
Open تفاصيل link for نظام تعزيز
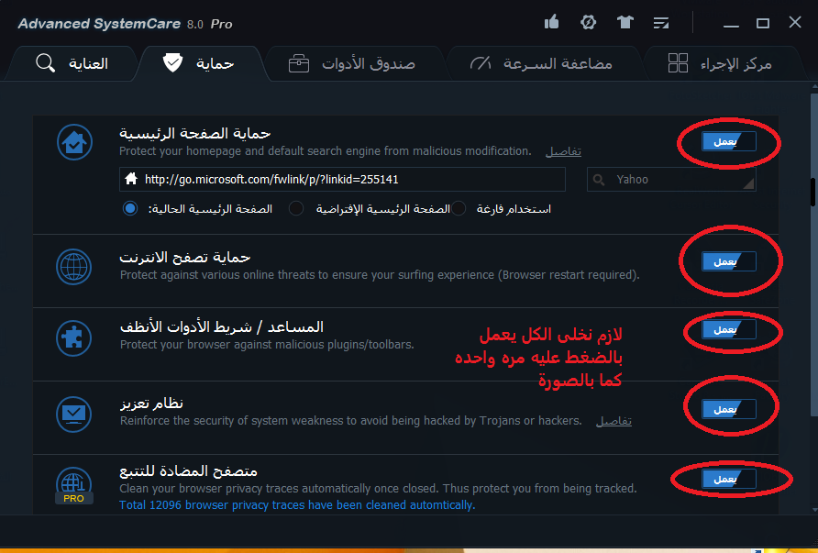[x=613, y=421]
